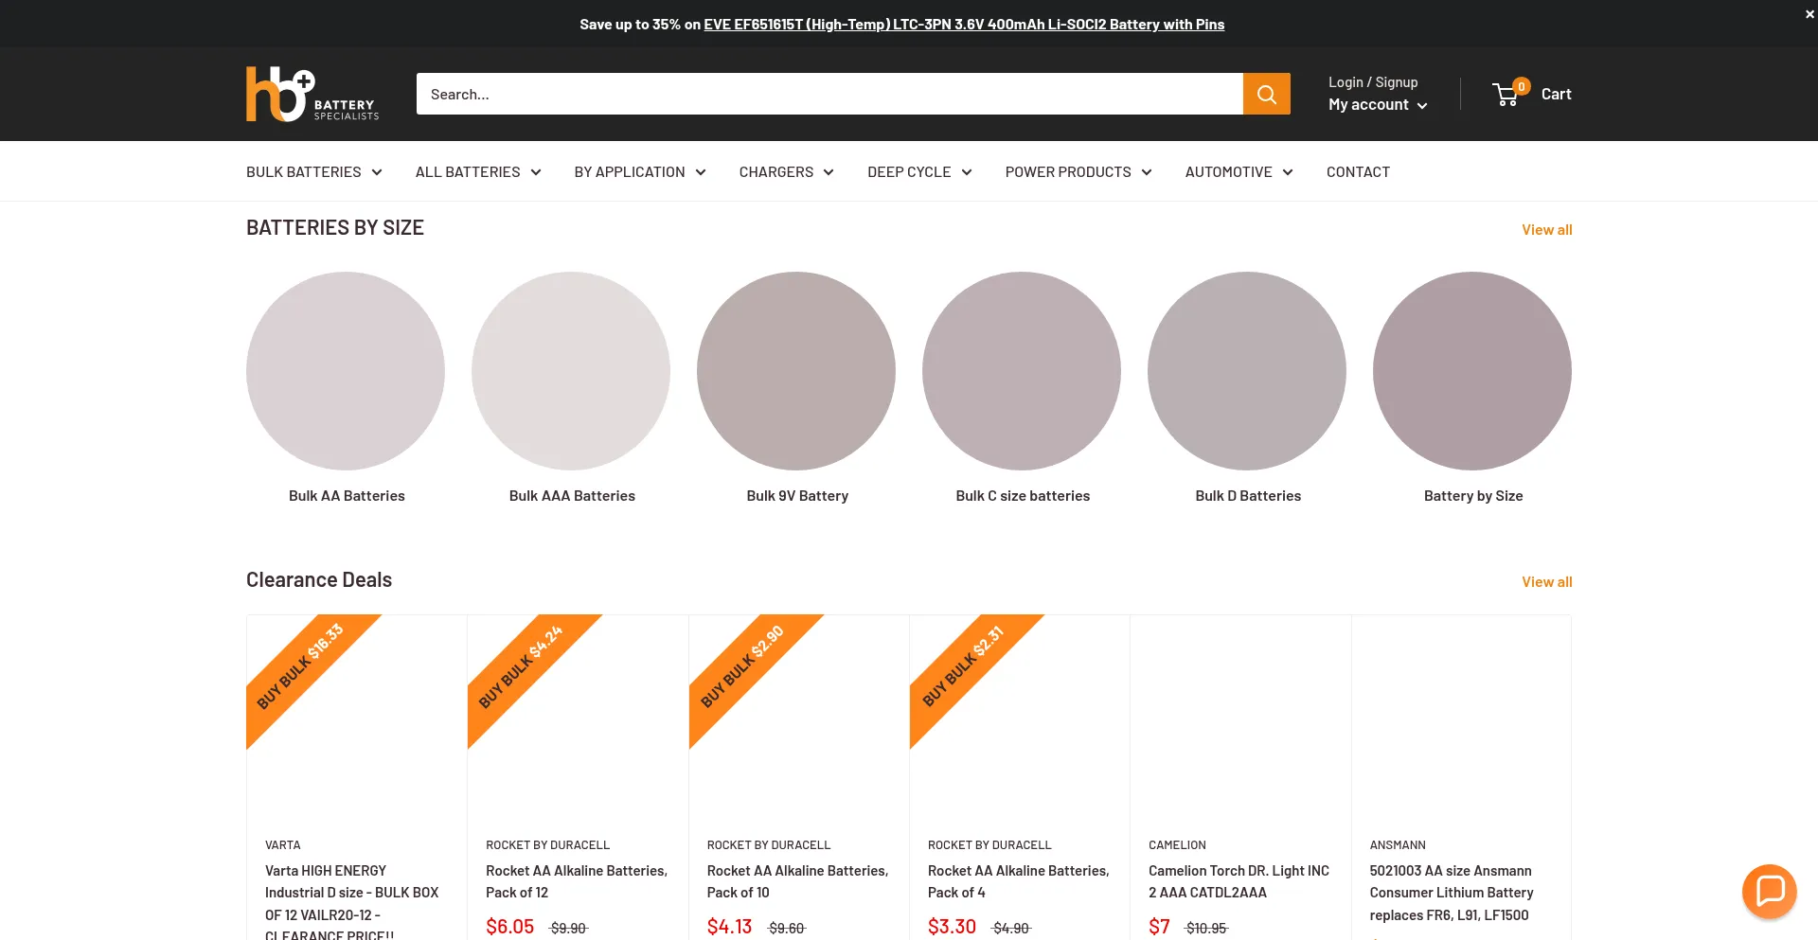Open Rocket AA Alkaline Batteries, Pack of 12
The width and height of the screenshot is (1818, 940).
pyautogui.click(x=577, y=881)
